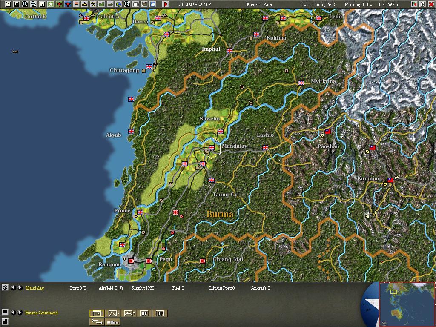Image resolution: width=436 pixels, height=327 pixels.
Task: Select the British flag at Imphal
Action: click(x=229, y=51)
